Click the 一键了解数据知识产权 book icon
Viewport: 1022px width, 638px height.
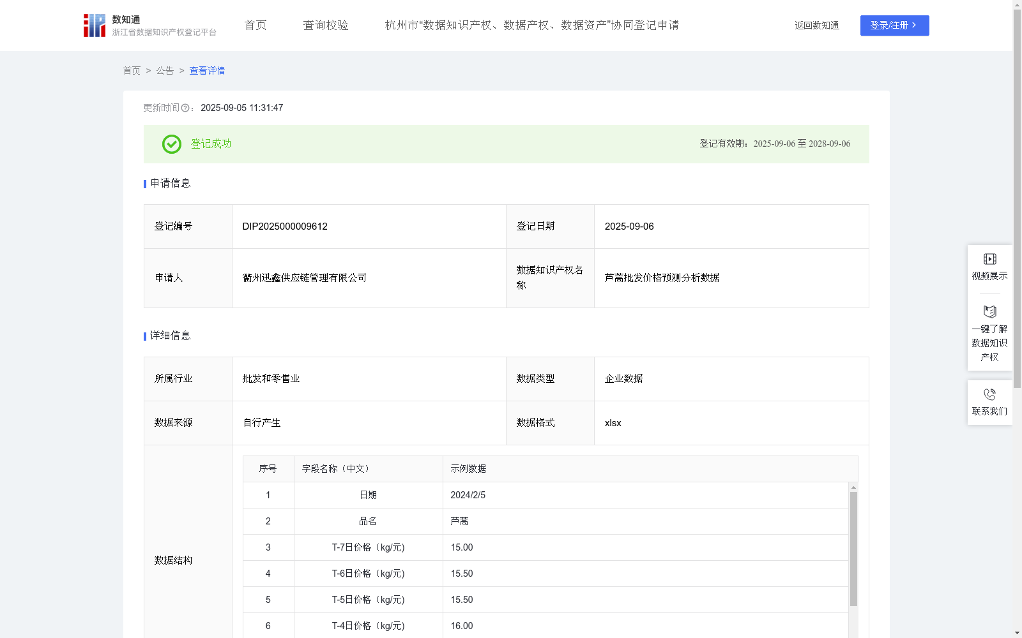[x=989, y=311]
